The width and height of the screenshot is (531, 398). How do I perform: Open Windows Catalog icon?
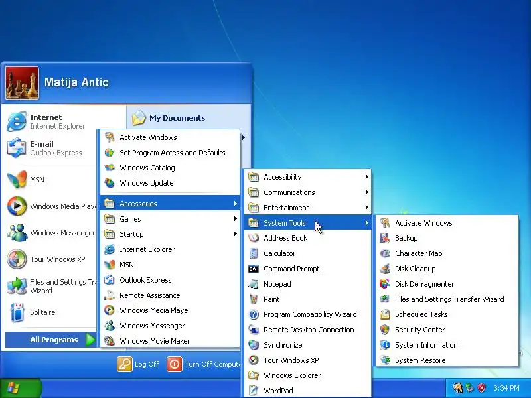[x=109, y=168]
